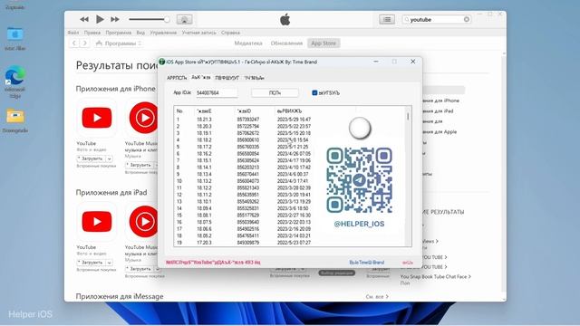
Task: Open the Управление menu in iTunes
Action: [163, 33]
